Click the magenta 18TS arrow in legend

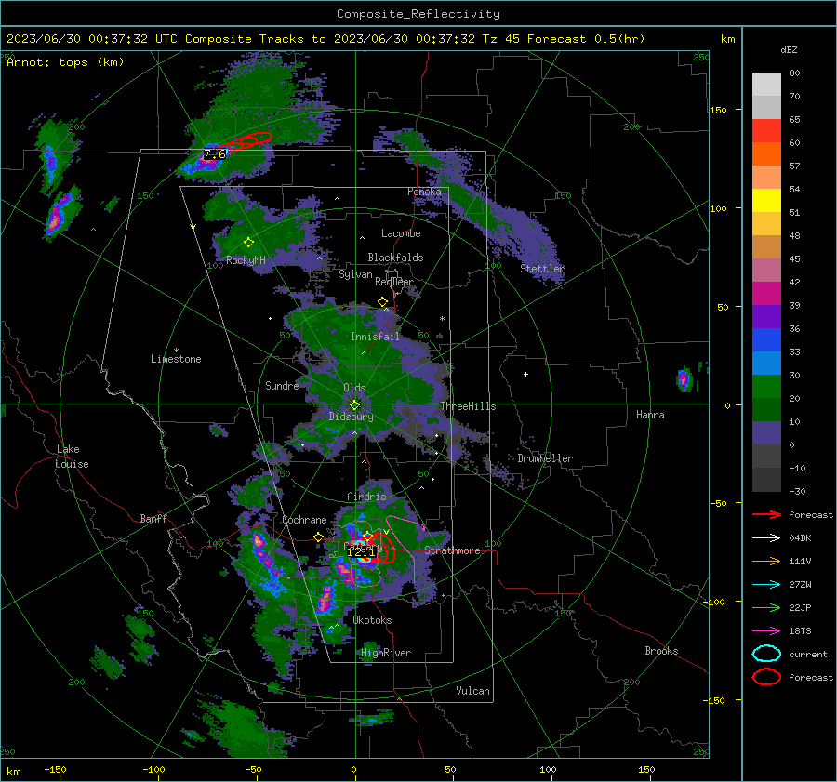click(766, 631)
